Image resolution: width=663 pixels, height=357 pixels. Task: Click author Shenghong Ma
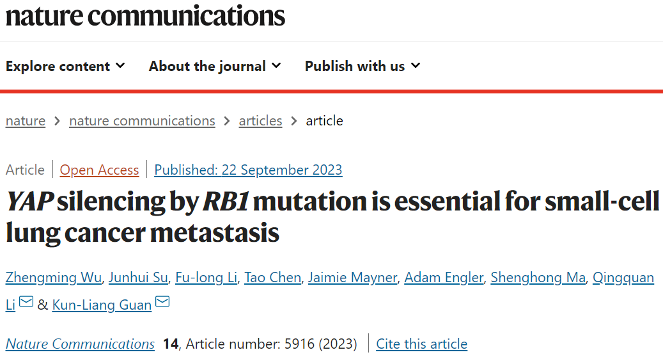538,278
